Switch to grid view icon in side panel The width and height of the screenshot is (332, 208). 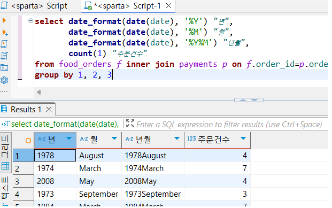[5, 166]
